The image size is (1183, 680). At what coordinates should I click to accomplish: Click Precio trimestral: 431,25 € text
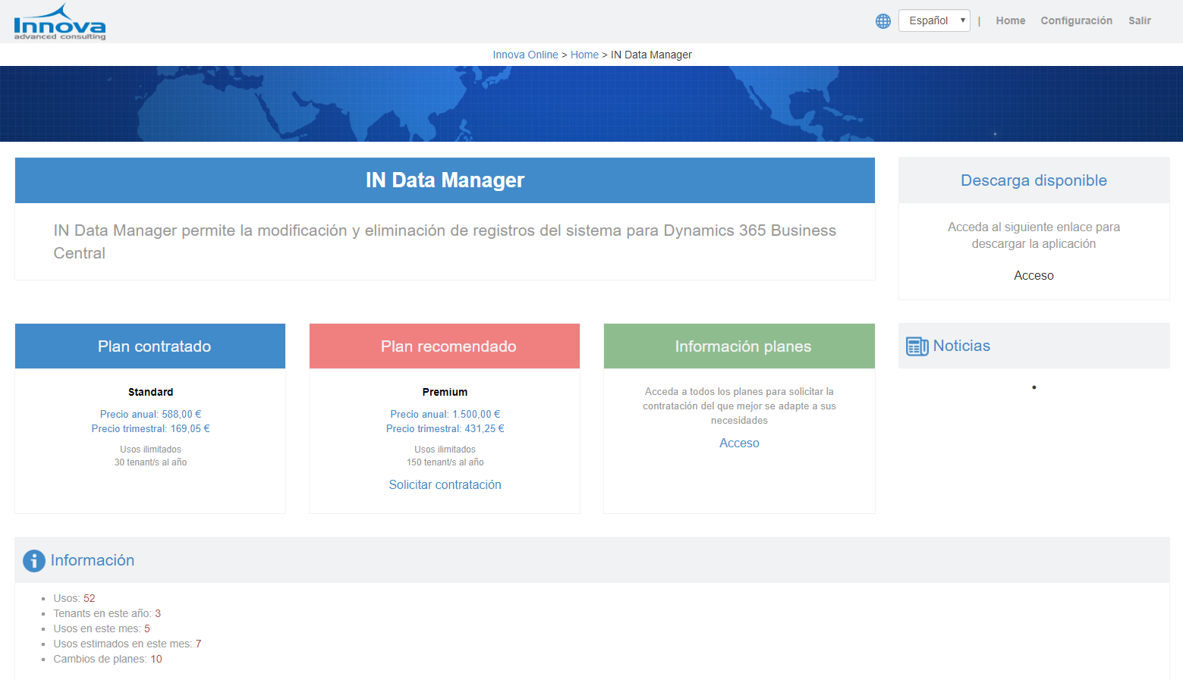pos(445,429)
